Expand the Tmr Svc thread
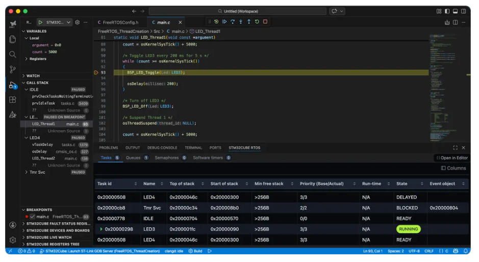479x262 pixels. point(27,172)
